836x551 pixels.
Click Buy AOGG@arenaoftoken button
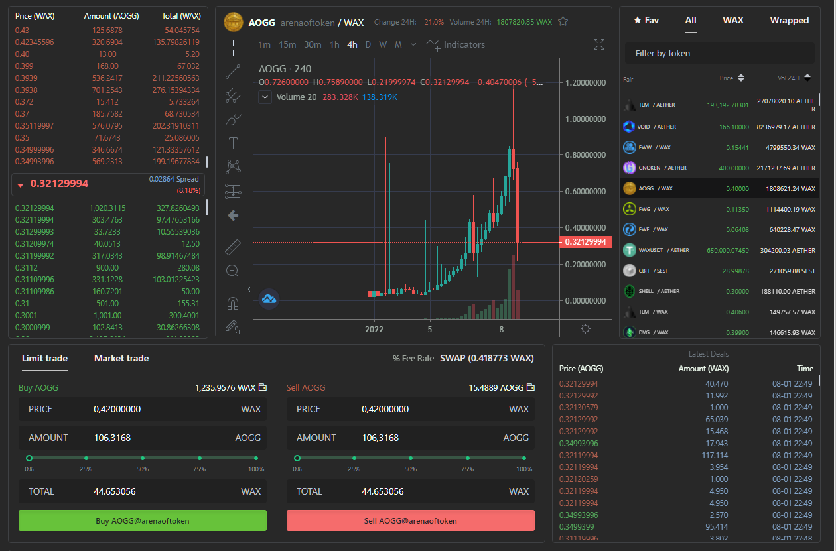tap(143, 520)
